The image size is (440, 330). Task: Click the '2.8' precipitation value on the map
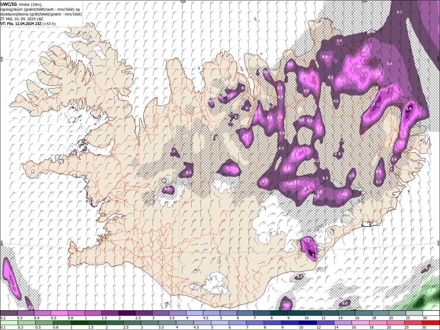point(409,109)
